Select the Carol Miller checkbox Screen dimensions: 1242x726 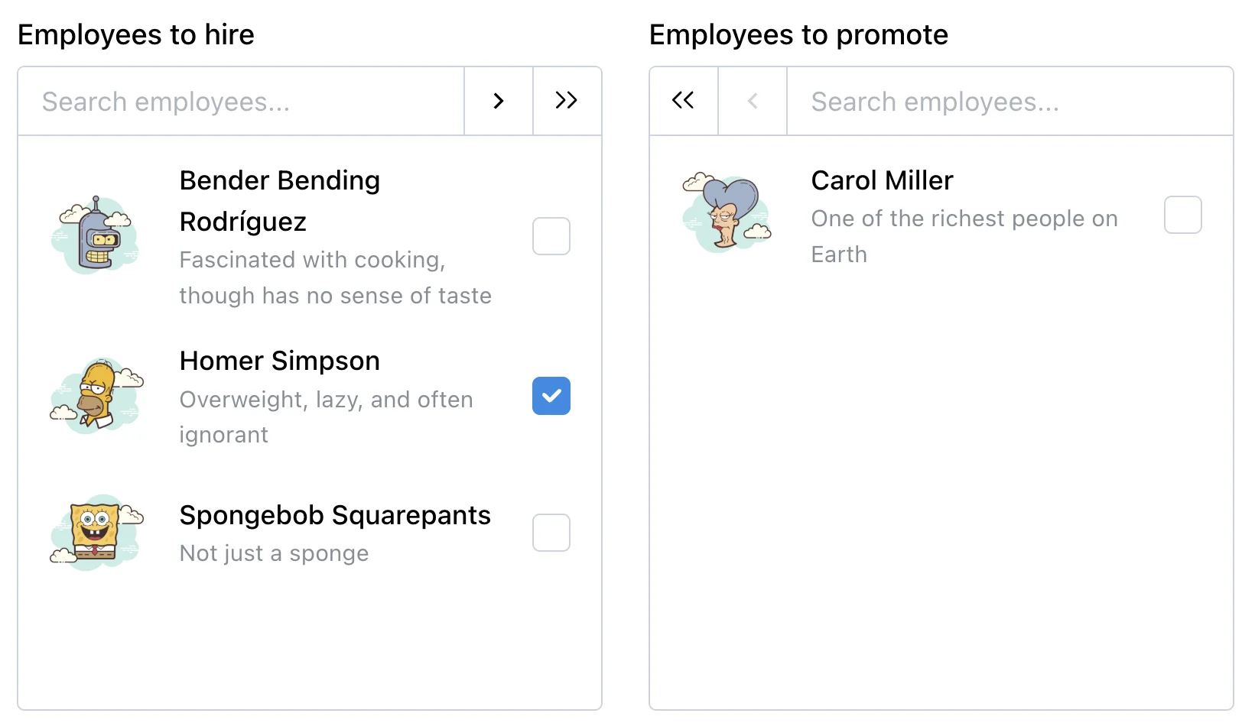coord(1182,215)
